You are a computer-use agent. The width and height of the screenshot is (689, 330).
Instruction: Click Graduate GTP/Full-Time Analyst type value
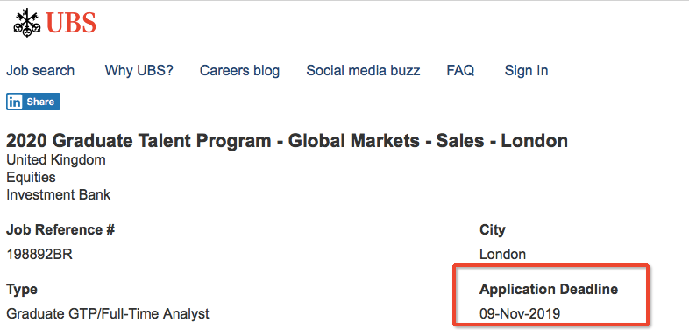pyautogui.click(x=108, y=314)
